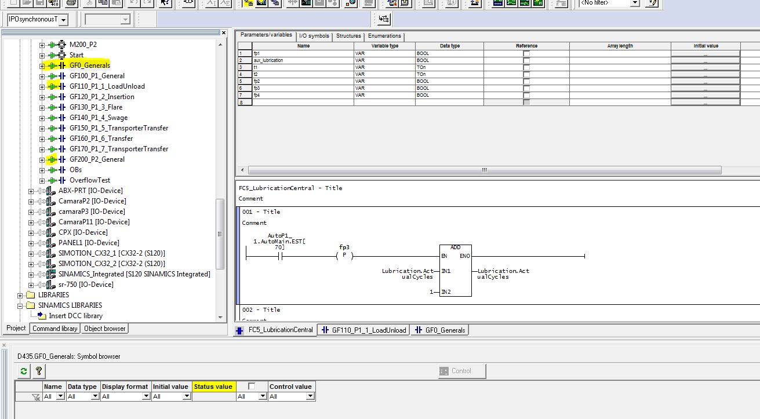Image resolution: width=760 pixels, height=419 pixels.
Task: Click the tree toolbar icon beside the empty dropdown
Action: [x=384, y=19]
